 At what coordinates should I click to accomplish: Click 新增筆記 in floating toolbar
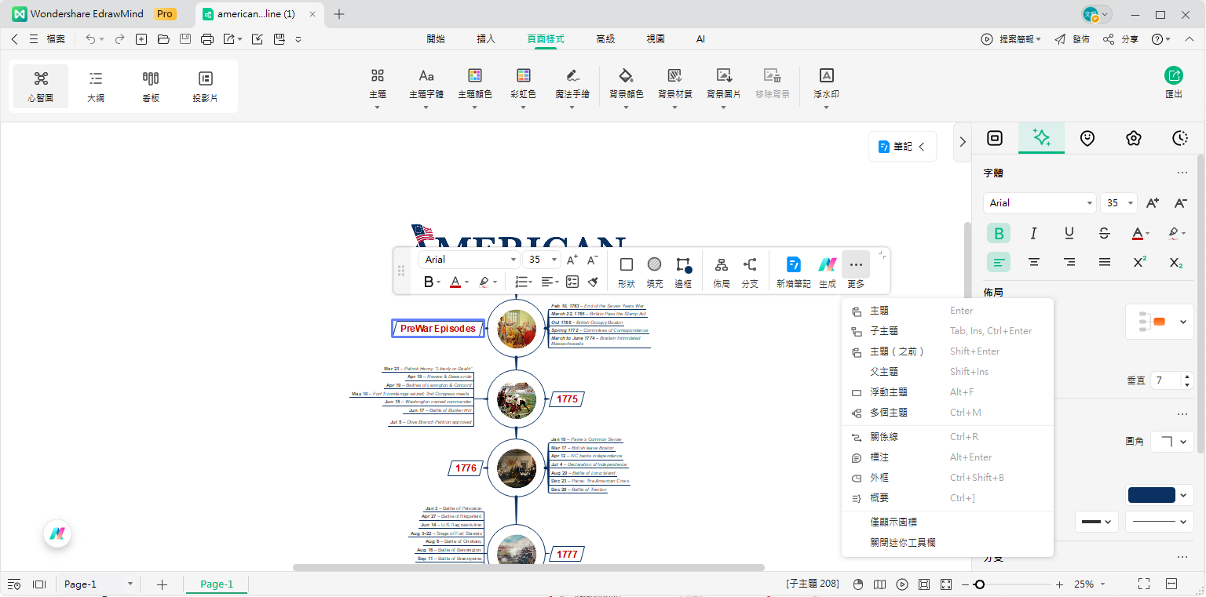(793, 265)
